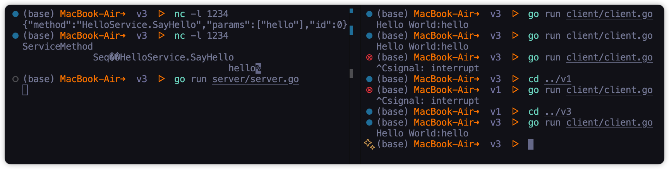
Task: Click the highlighted "%" after hello output
Action: click(258, 68)
